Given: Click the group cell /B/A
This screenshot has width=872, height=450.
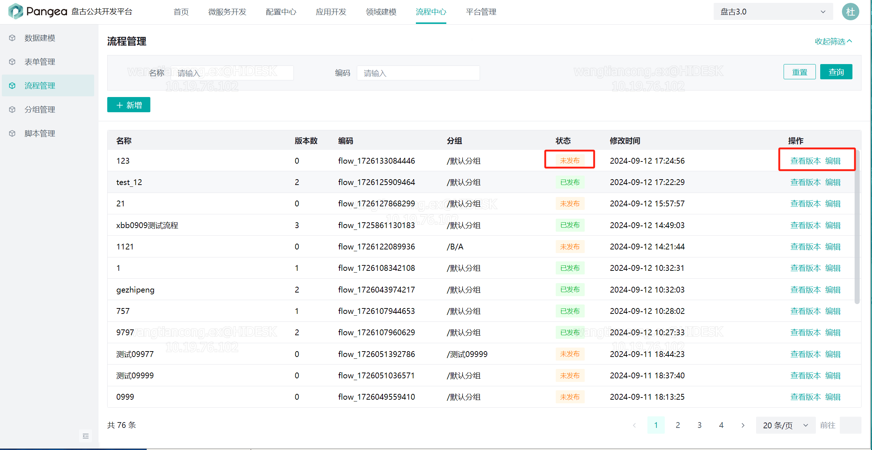Looking at the screenshot, I should (455, 247).
